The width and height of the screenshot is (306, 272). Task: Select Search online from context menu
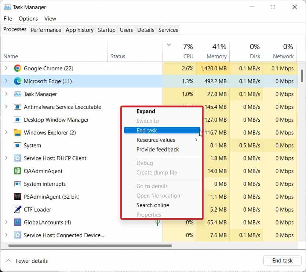click(153, 205)
